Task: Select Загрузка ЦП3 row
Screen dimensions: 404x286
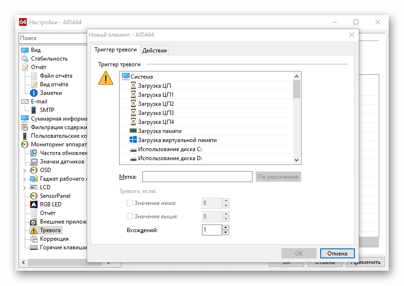Action: pos(206,112)
